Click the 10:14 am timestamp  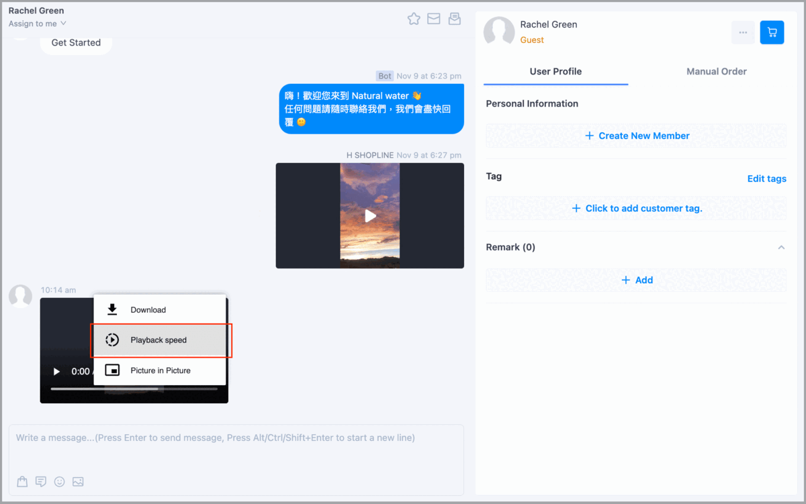(58, 290)
